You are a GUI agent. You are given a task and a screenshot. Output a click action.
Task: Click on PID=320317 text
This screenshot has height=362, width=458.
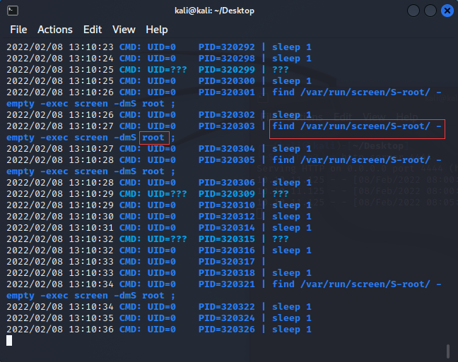point(226,262)
